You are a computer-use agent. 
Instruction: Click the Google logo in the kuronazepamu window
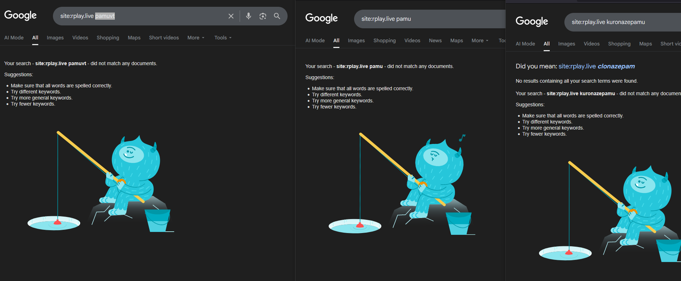tap(532, 21)
